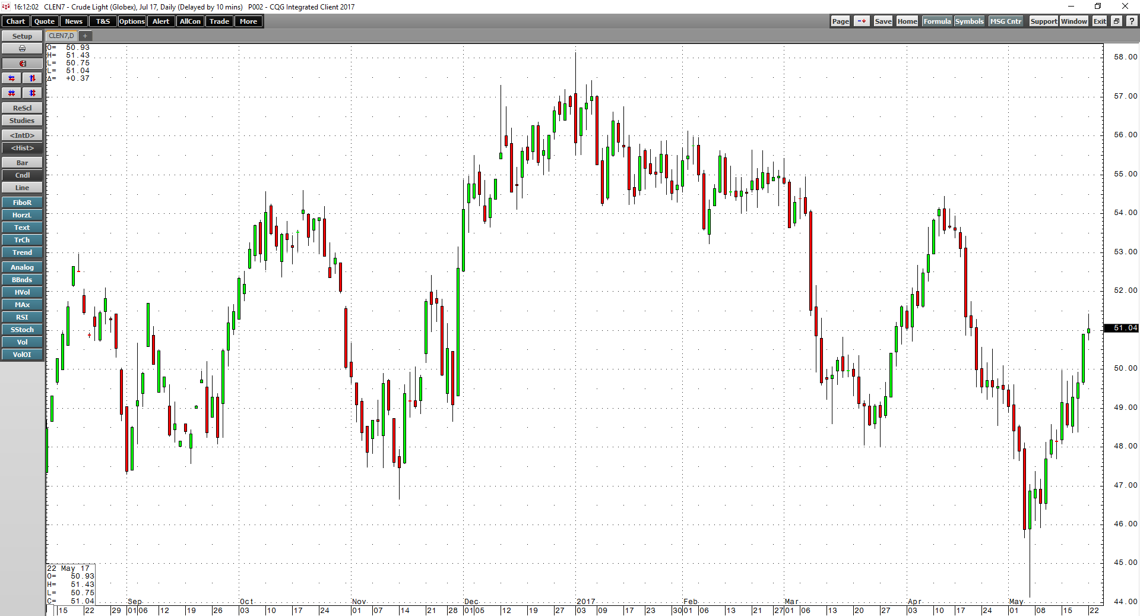This screenshot has width=1140, height=616.
Task: Enable Cndl candlestick chart mode
Action: pos(22,175)
